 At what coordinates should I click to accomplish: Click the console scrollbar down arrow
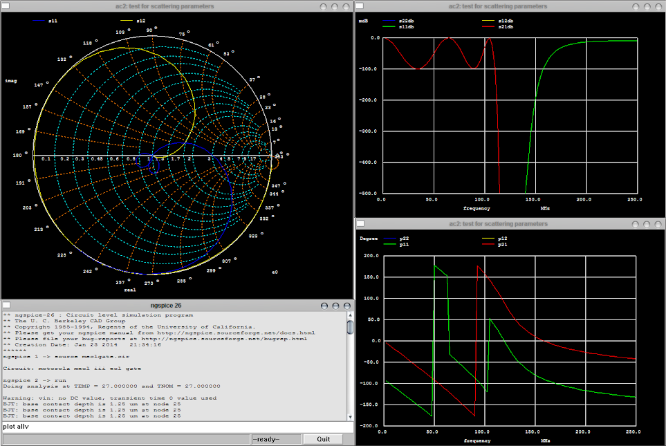pyautogui.click(x=351, y=417)
